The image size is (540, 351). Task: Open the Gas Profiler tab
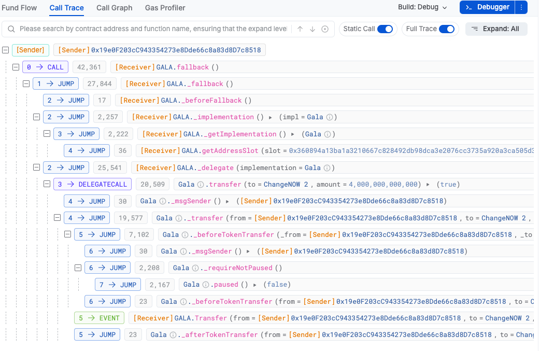tap(165, 8)
